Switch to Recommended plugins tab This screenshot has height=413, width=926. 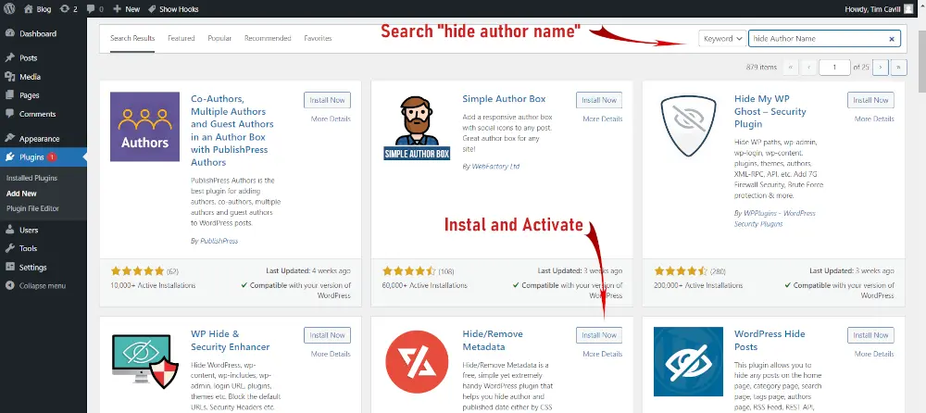(x=268, y=38)
